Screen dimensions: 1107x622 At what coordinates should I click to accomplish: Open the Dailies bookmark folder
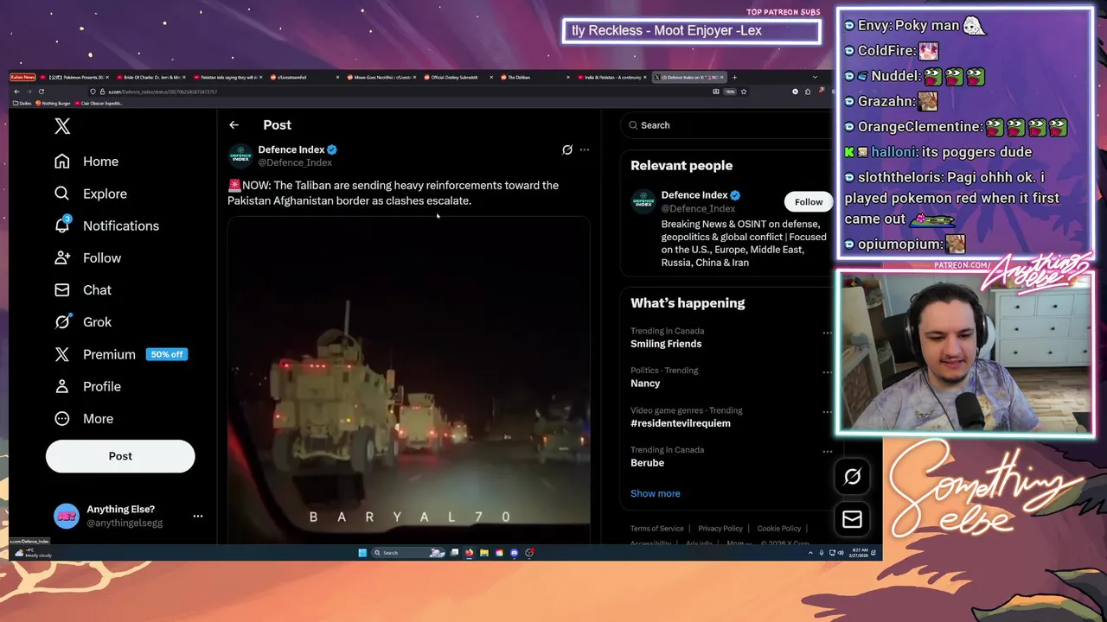(x=22, y=104)
